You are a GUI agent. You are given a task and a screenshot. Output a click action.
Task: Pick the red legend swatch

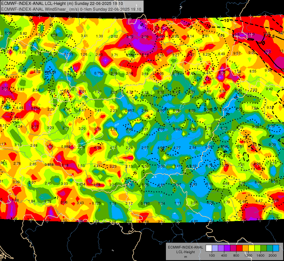(x=239, y=248)
